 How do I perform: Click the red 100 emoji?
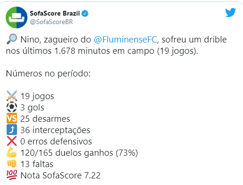12,175
